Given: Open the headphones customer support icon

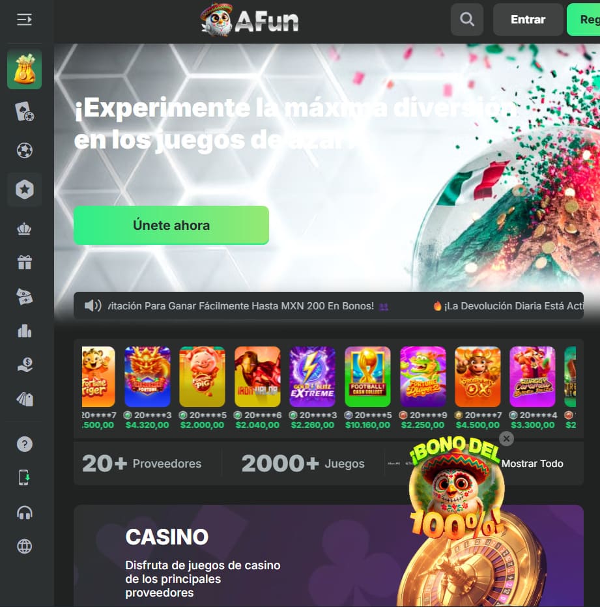Looking at the screenshot, I should pyautogui.click(x=24, y=513).
